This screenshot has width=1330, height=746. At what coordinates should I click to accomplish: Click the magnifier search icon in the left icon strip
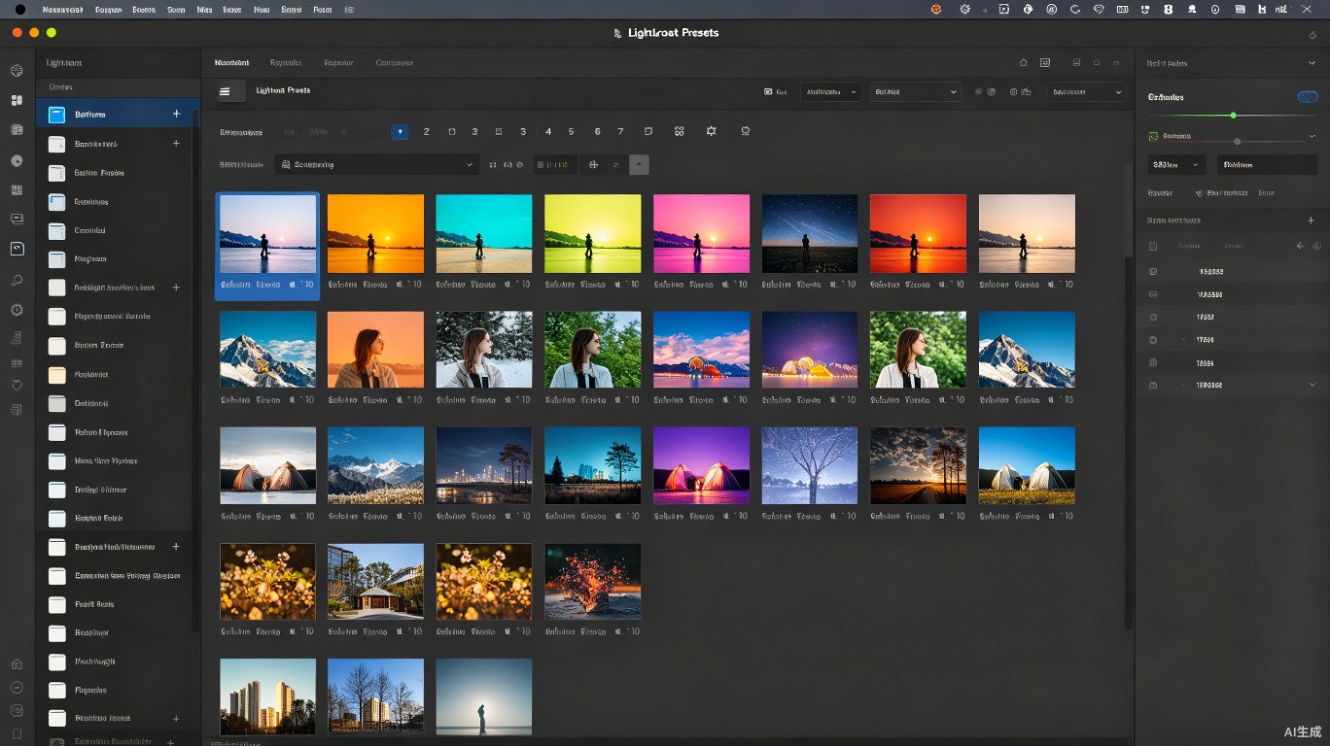[x=17, y=280]
